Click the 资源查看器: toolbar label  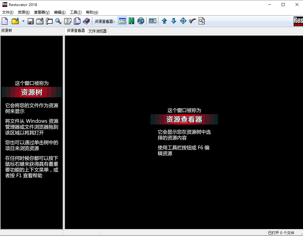(x=105, y=21)
